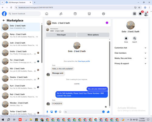Screen dimensions: 152x122
Task: Select Dolo - 2 bed 2 bath conversation
Action: click(20, 27)
